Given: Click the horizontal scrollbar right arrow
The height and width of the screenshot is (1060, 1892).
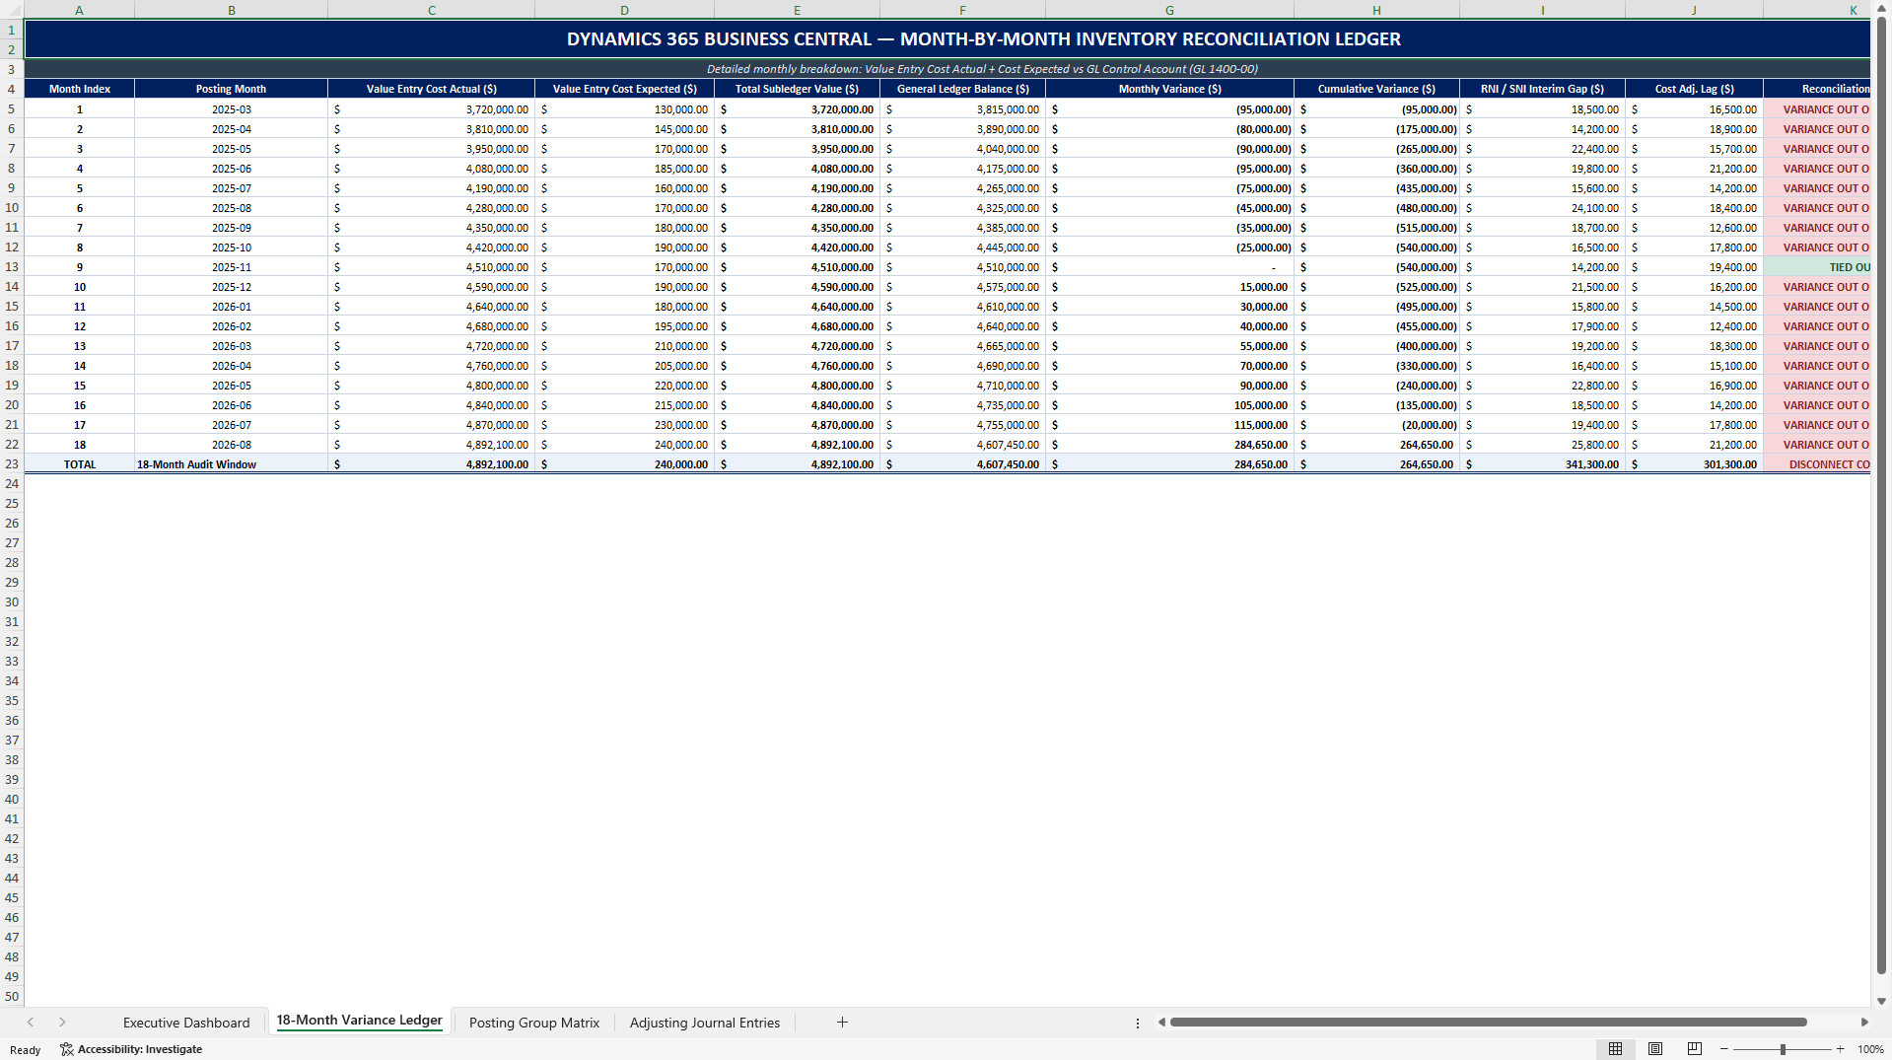Looking at the screenshot, I should pos(1864,1023).
